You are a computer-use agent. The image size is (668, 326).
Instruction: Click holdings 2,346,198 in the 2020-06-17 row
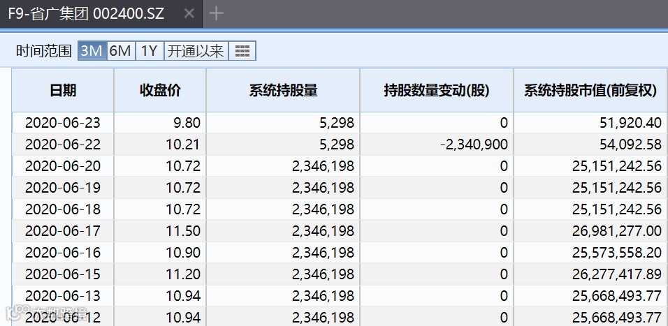coord(324,231)
